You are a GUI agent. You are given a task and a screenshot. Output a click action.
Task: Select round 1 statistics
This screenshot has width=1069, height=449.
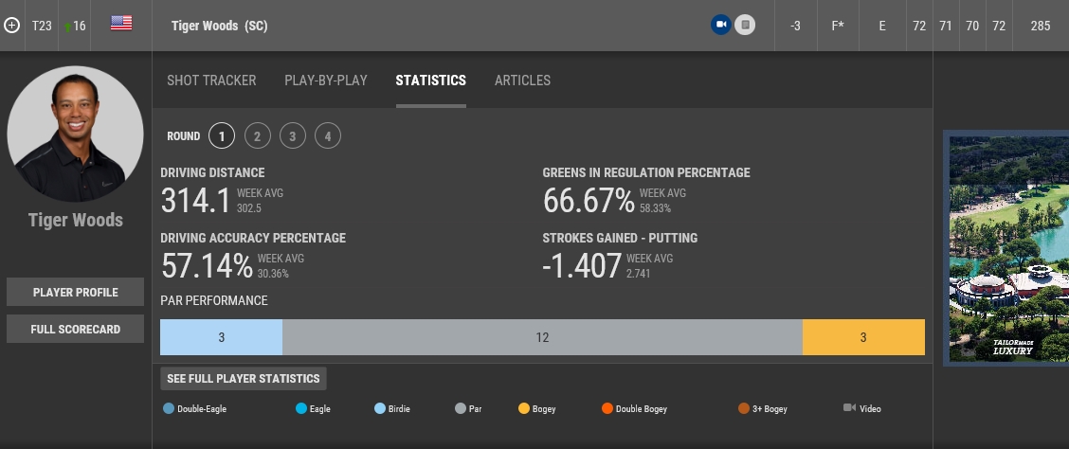(x=222, y=136)
